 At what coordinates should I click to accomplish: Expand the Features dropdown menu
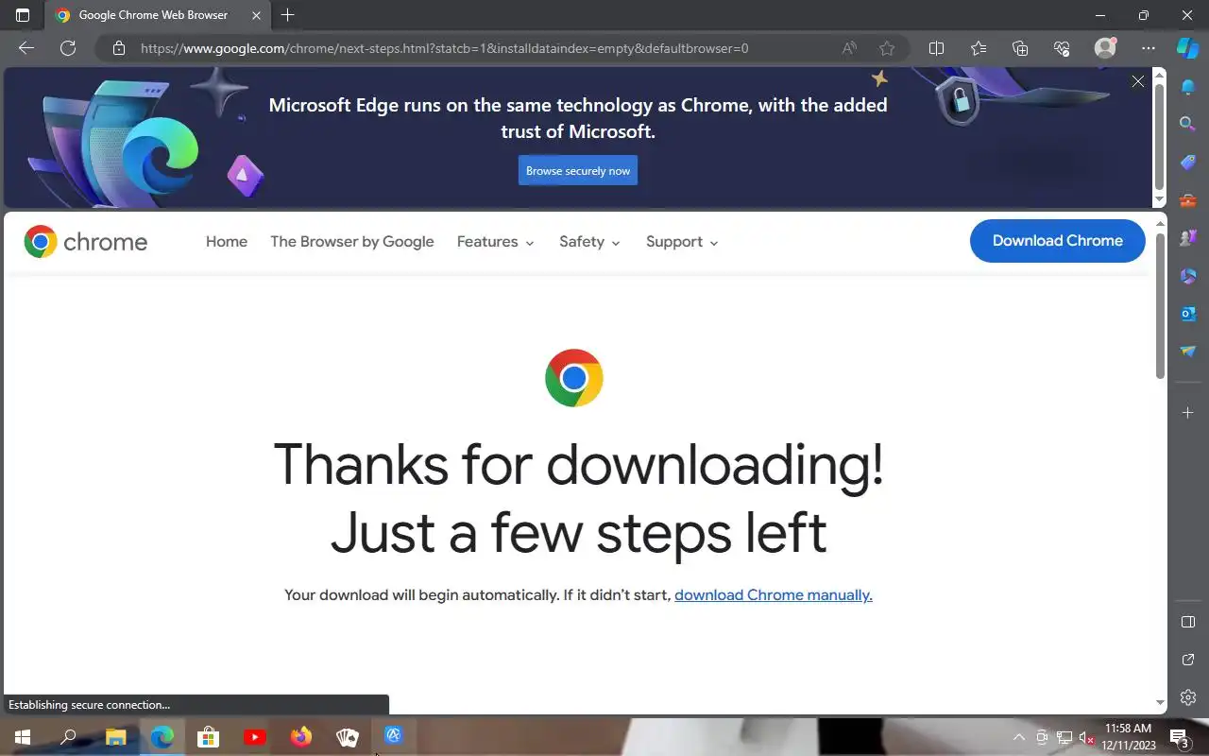click(496, 242)
